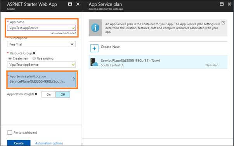Click the blue info icon in banner

(95, 28)
